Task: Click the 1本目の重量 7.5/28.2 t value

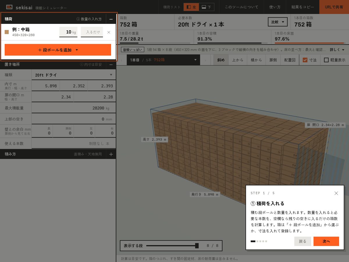Action: (131, 39)
